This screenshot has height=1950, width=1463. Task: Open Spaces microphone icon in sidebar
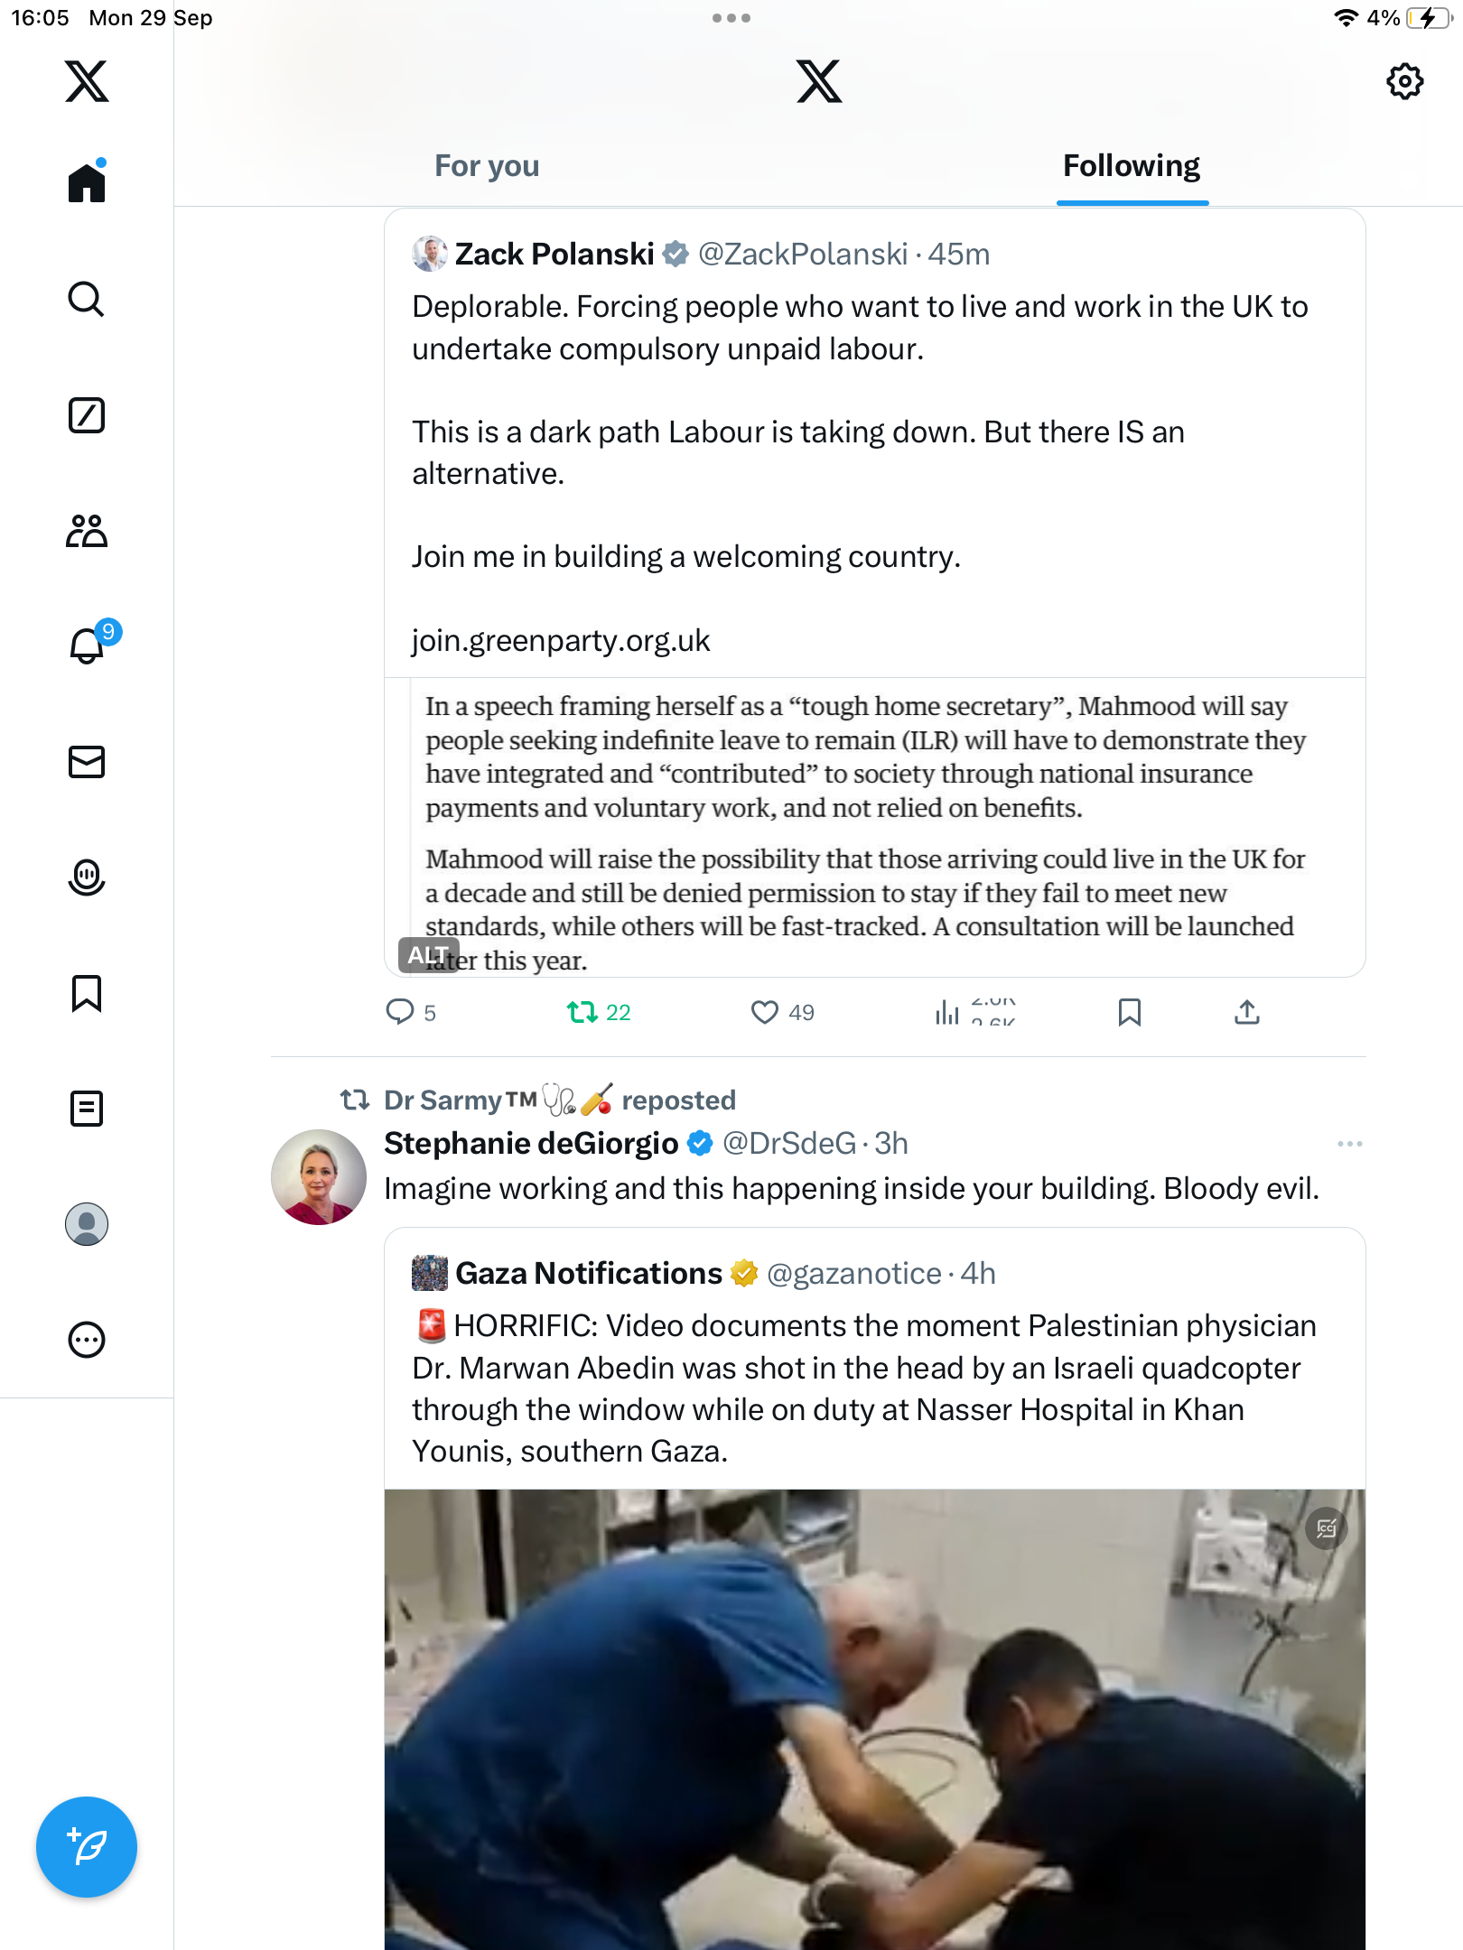coord(87,877)
